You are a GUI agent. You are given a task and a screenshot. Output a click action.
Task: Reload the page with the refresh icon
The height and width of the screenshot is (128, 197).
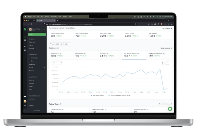[x=31, y=24]
